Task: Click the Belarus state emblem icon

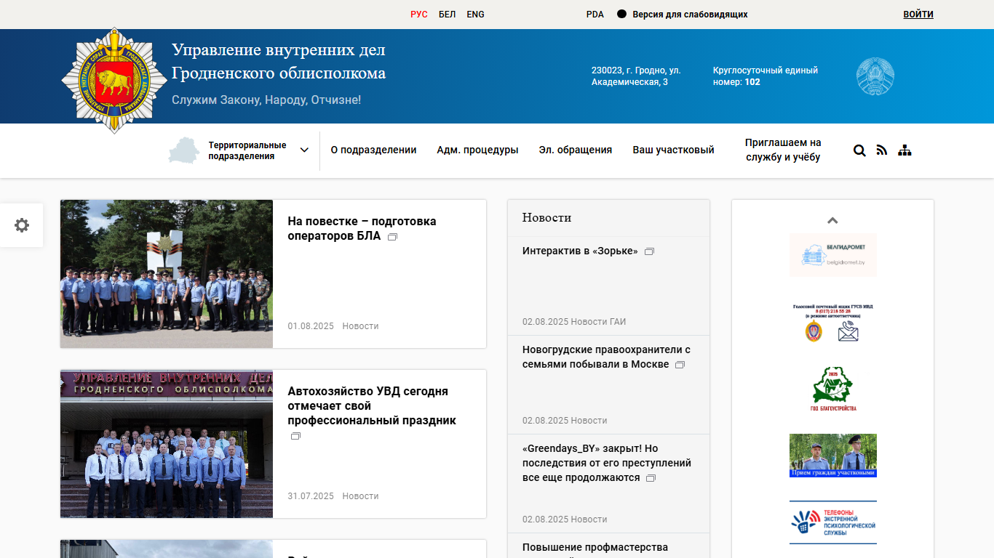Action: [875, 76]
